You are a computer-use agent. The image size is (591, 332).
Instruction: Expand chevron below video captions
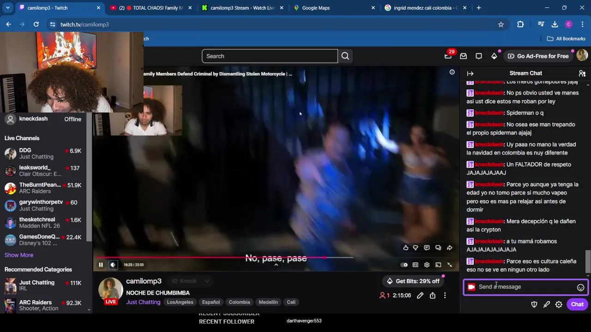click(x=276, y=265)
